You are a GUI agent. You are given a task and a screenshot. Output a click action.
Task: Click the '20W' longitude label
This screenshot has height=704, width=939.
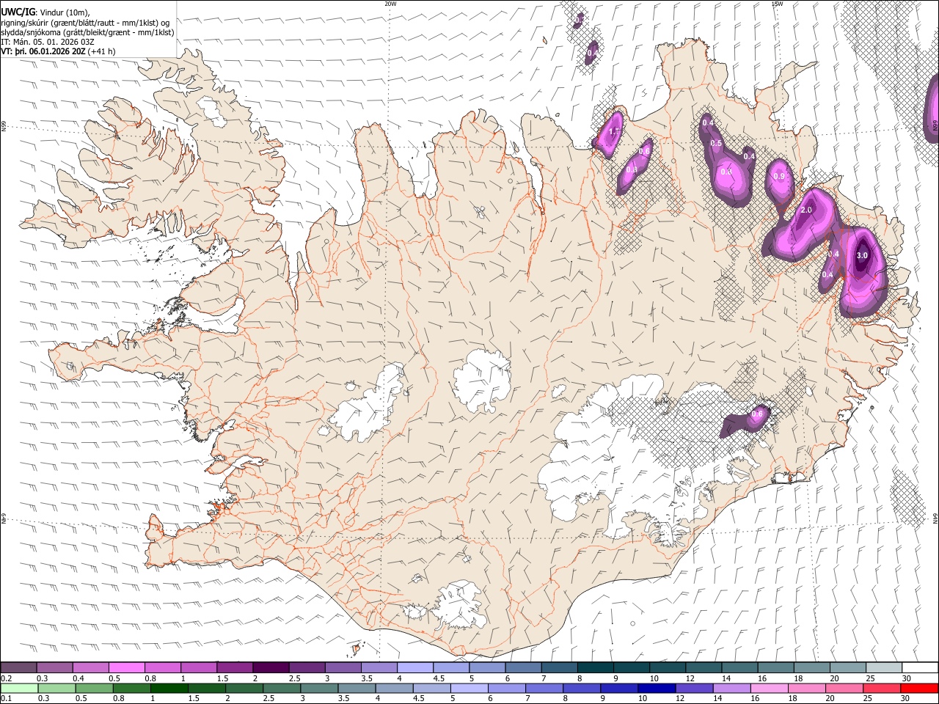click(x=390, y=4)
